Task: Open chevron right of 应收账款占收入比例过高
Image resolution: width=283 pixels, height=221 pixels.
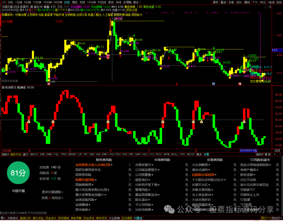Action: [130, 165]
